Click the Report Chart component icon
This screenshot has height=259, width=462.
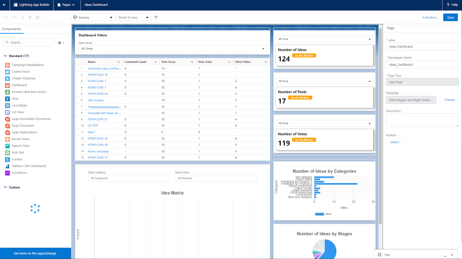click(8, 146)
